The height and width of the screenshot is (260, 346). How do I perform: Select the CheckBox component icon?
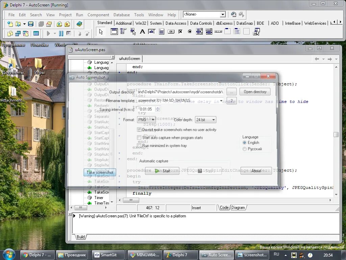click(180, 31)
